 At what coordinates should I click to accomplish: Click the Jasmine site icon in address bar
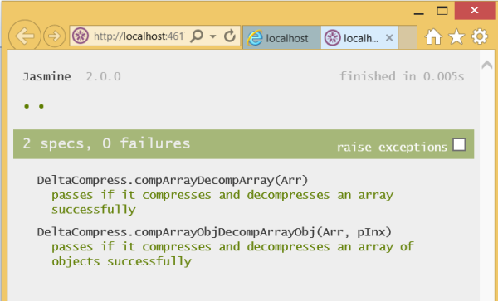point(81,36)
